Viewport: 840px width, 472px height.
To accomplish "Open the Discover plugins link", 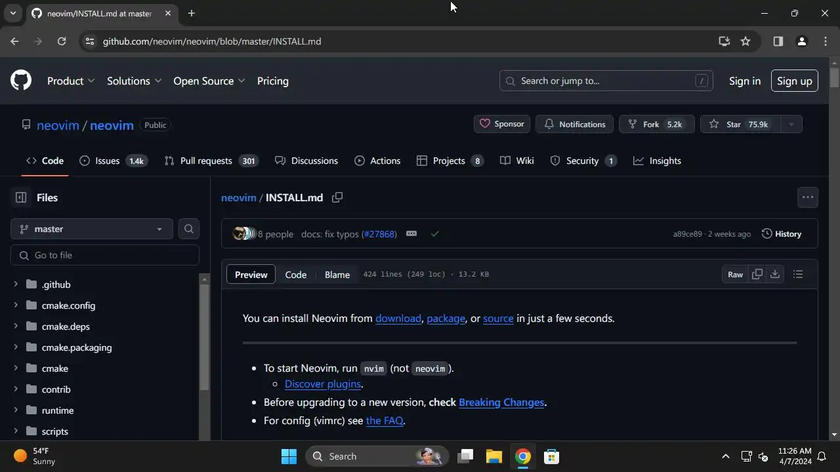I will tap(323, 383).
